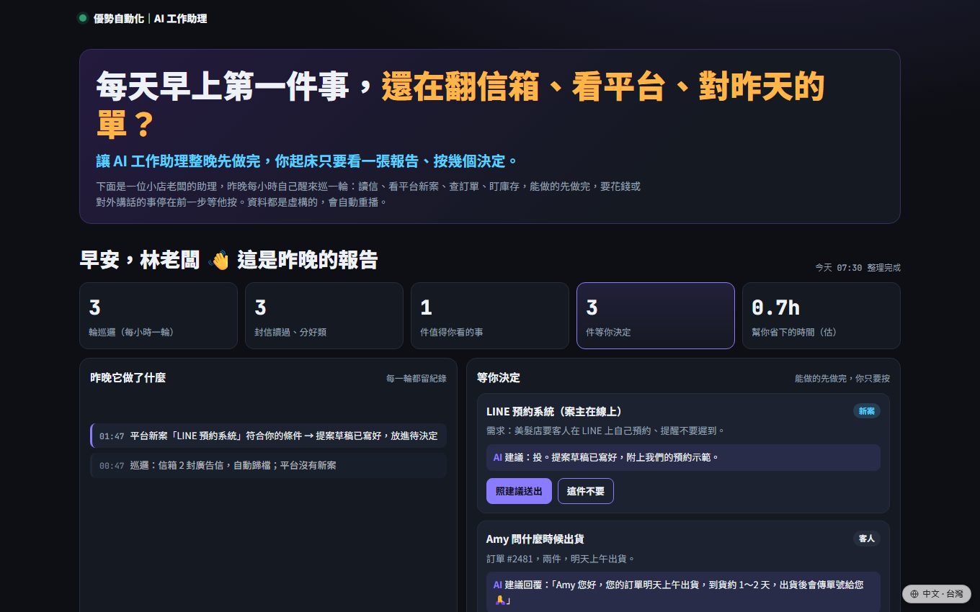The width and height of the screenshot is (980, 612).
Task: Click the green status dot beside 優勢自動化
Action: (83, 18)
